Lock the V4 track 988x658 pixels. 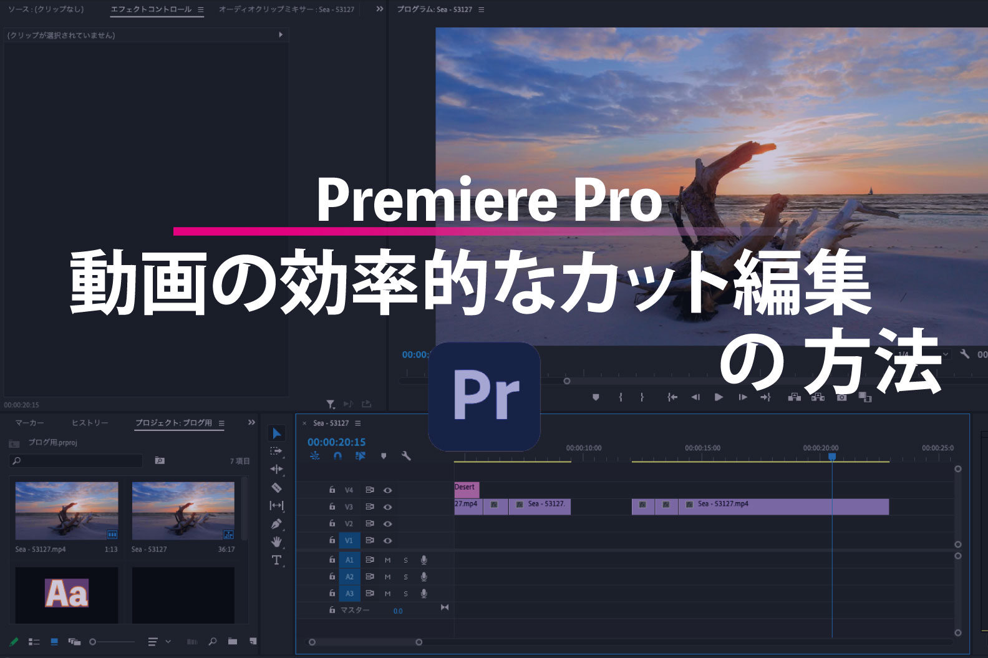pos(332,490)
